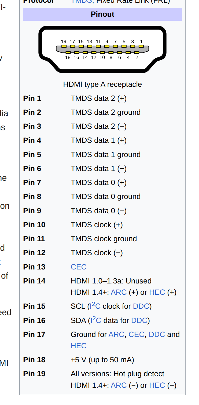Click the HDMI type A receptacle caption
This screenshot has height=405, width=199.
tap(102, 84)
